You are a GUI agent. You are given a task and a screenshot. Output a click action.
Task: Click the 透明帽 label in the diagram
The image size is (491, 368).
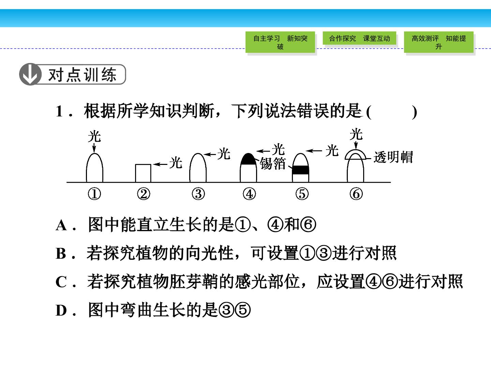coord(393,157)
